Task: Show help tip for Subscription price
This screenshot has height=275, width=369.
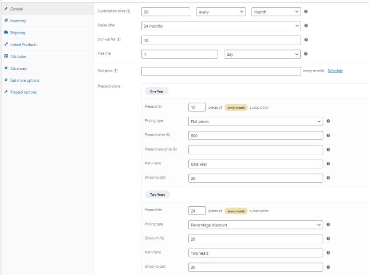Action: pyautogui.click(x=306, y=12)
